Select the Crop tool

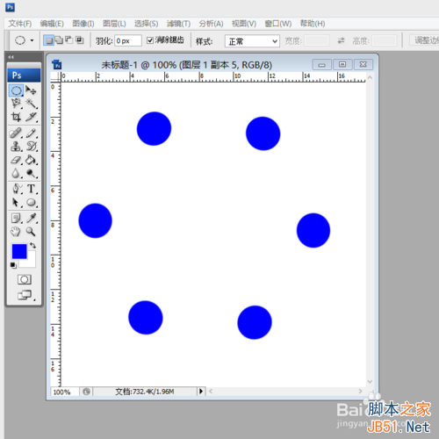click(16, 117)
